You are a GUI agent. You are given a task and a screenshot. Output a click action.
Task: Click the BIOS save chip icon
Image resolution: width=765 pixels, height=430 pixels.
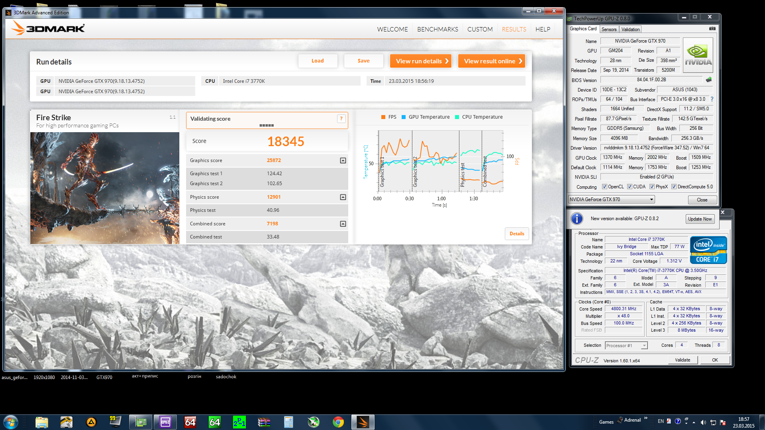(709, 80)
